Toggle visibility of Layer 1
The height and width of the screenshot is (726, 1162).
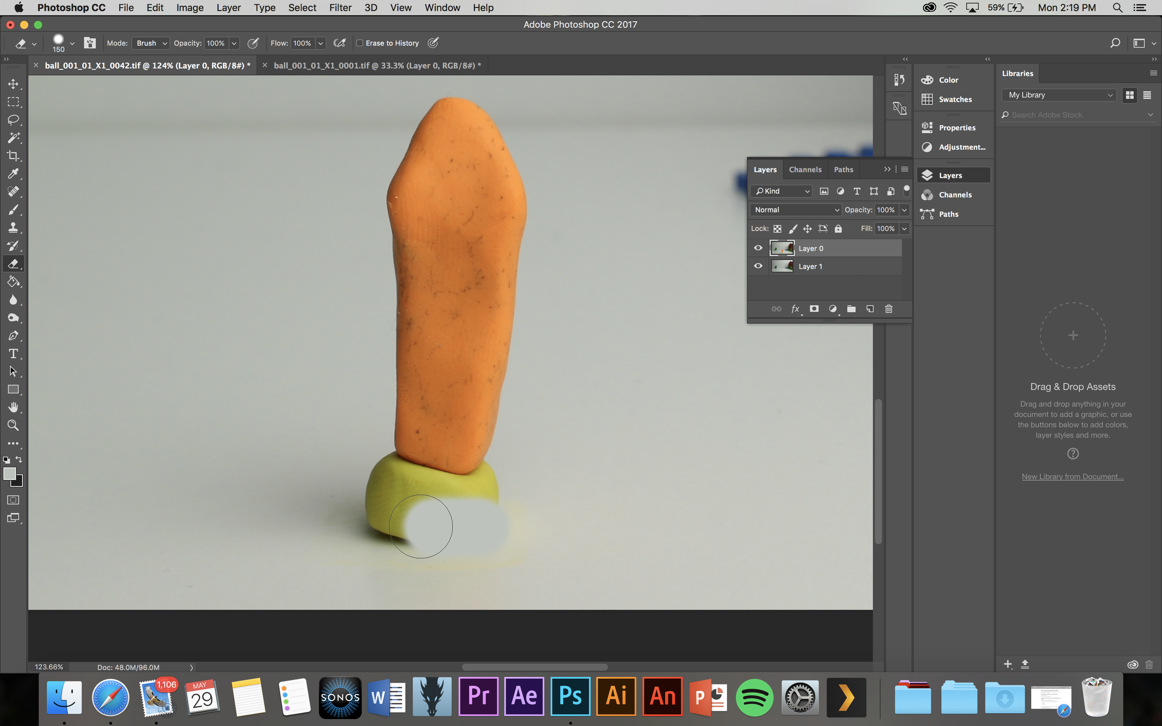pyautogui.click(x=758, y=266)
